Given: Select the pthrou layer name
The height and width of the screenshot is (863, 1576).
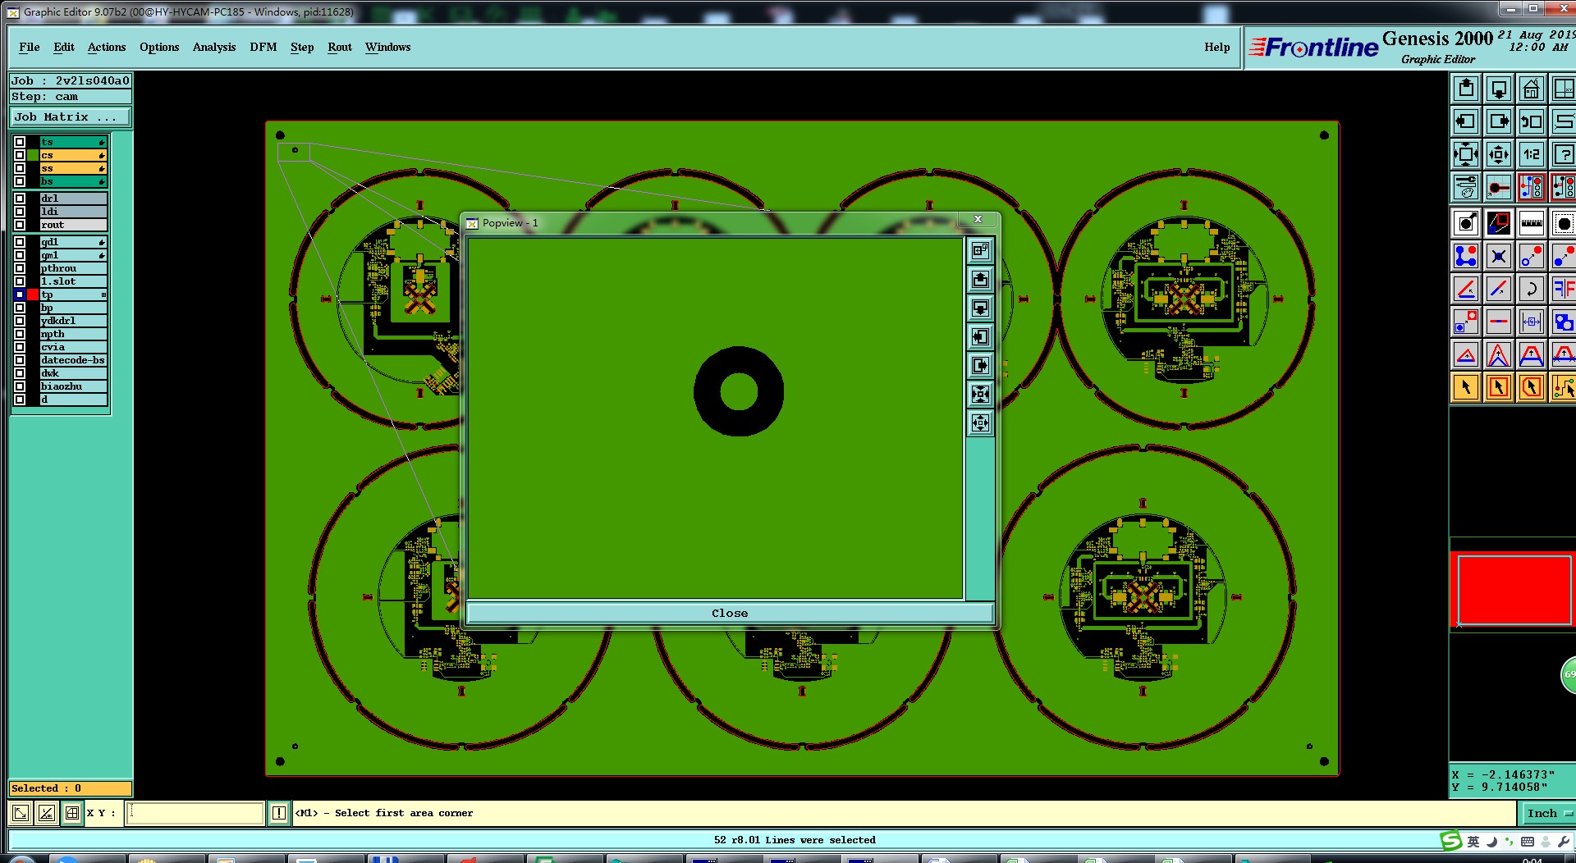Looking at the screenshot, I should tap(73, 268).
